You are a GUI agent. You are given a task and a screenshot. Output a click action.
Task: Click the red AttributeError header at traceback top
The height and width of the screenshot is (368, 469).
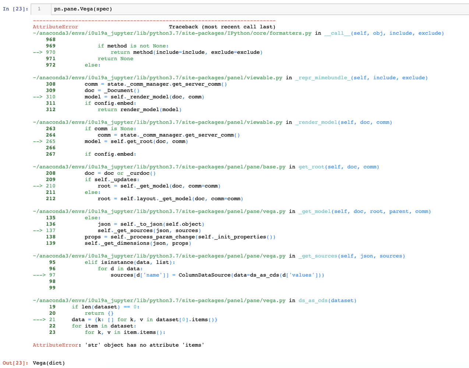56,27
